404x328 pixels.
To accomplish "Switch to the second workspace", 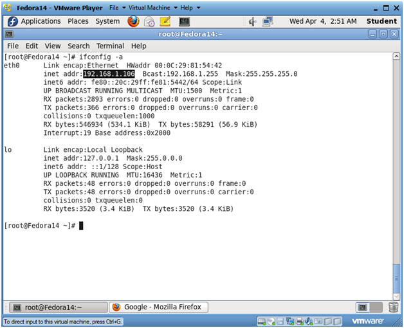I will (376, 307).
